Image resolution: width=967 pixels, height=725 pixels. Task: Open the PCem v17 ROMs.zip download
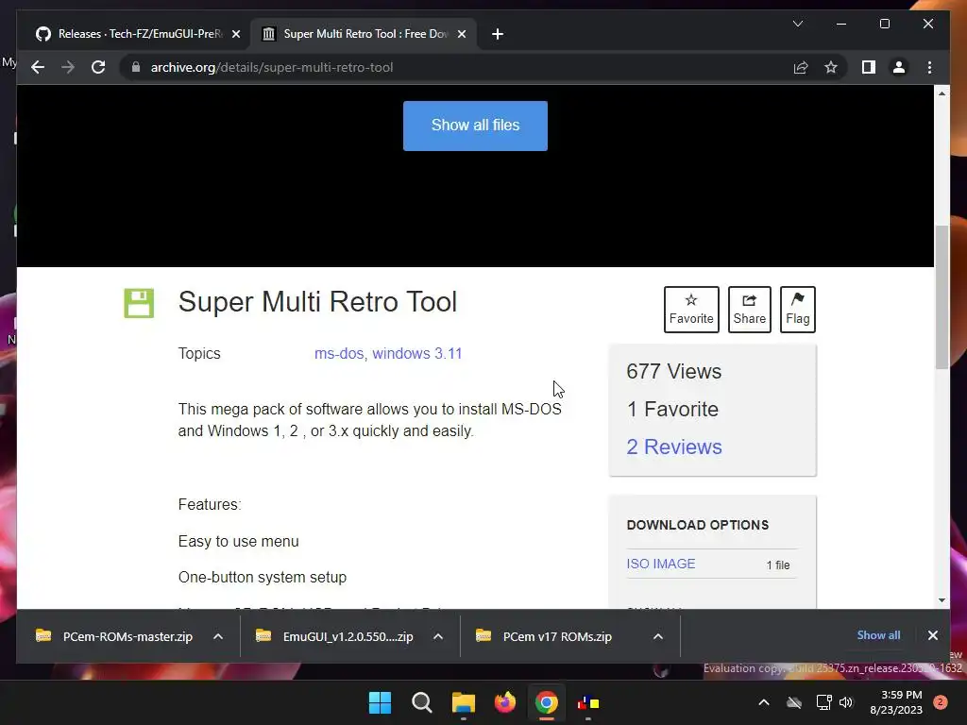pos(545,636)
